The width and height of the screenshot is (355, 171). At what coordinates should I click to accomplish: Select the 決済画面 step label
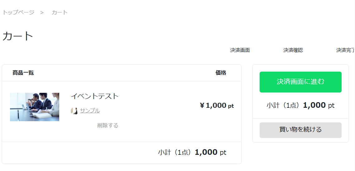tap(240, 50)
